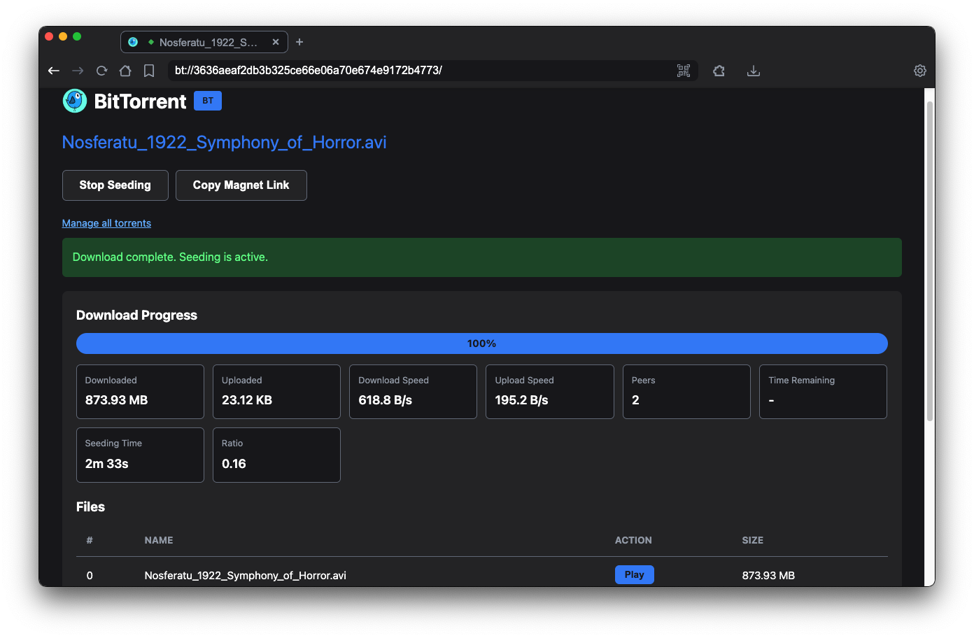The width and height of the screenshot is (974, 638).
Task: Open the extensions puzzle icon
Action: [719, 71]
